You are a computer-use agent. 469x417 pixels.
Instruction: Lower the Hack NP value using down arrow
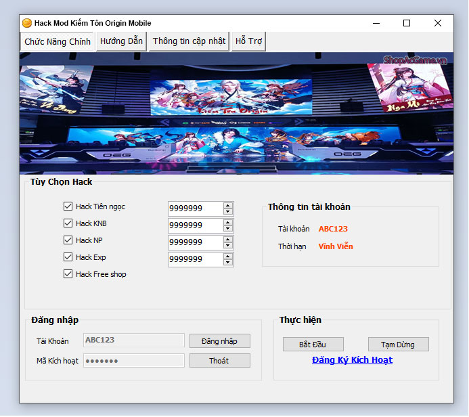coord(228,246)
